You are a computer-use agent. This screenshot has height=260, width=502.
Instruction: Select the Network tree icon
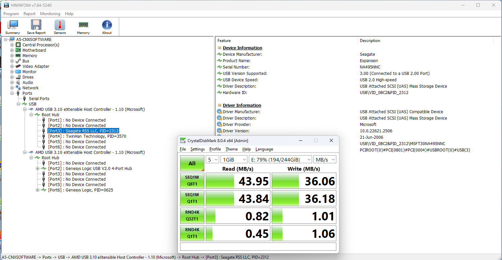pos(18,88)
